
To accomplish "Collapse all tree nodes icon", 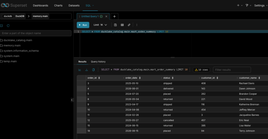I will pyautogui.click(x=1, y=26).
